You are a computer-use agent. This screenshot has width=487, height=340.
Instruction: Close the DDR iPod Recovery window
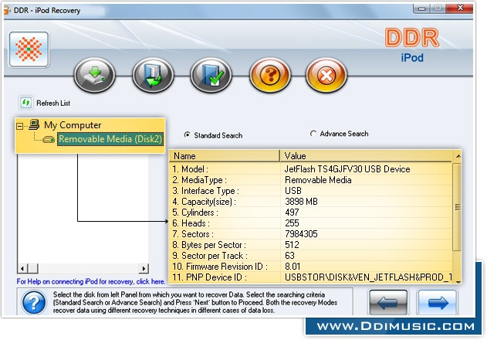point(460,8)
